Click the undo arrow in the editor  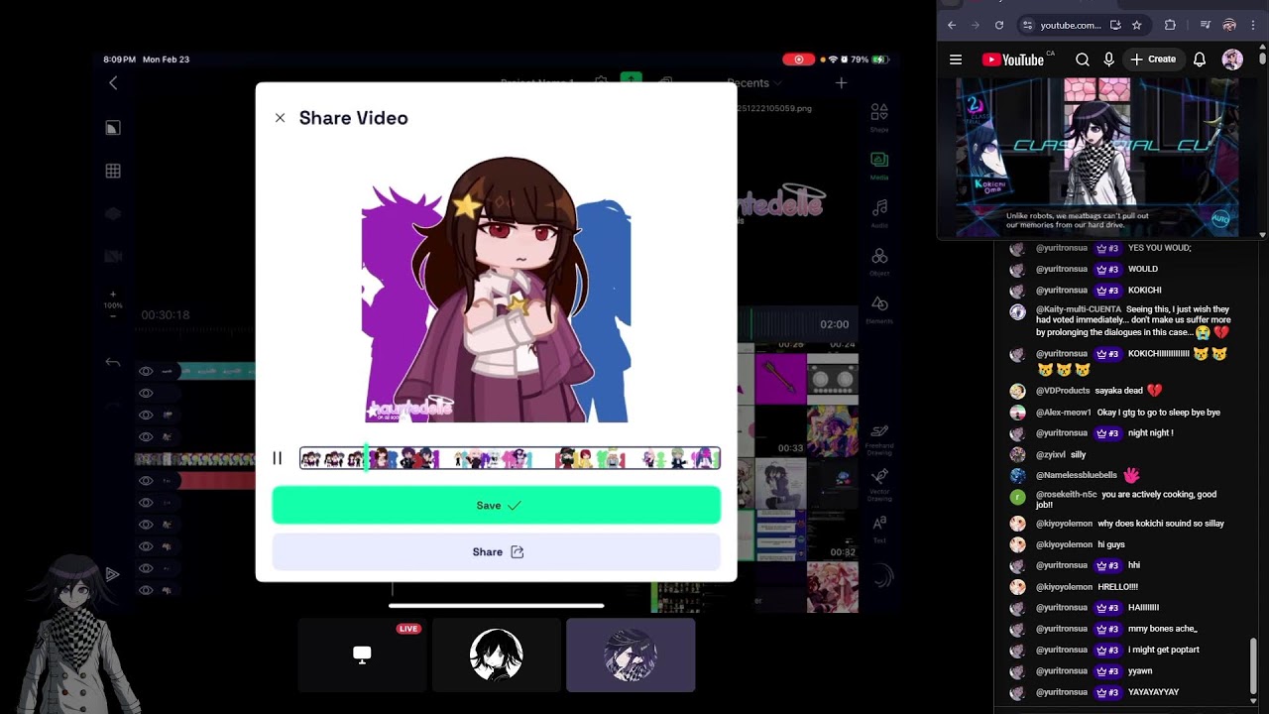[113, 363]
